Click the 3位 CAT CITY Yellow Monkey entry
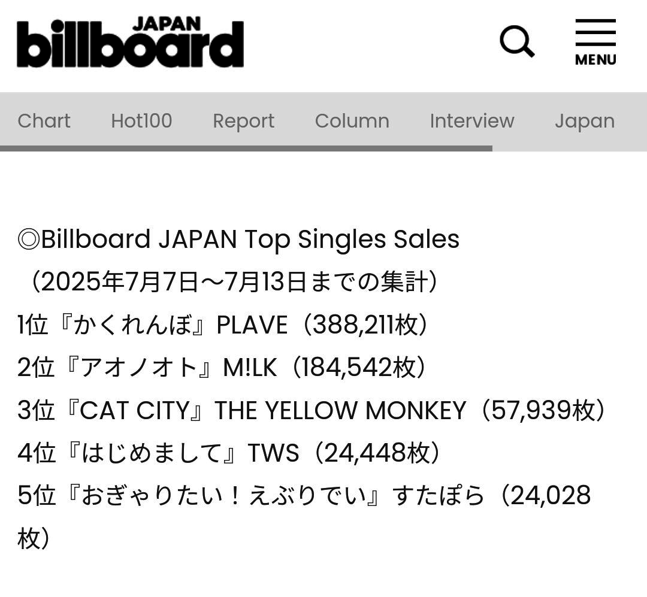Image resolution: width=647 pixels, height=597 pixels. (x=312, y=410)
